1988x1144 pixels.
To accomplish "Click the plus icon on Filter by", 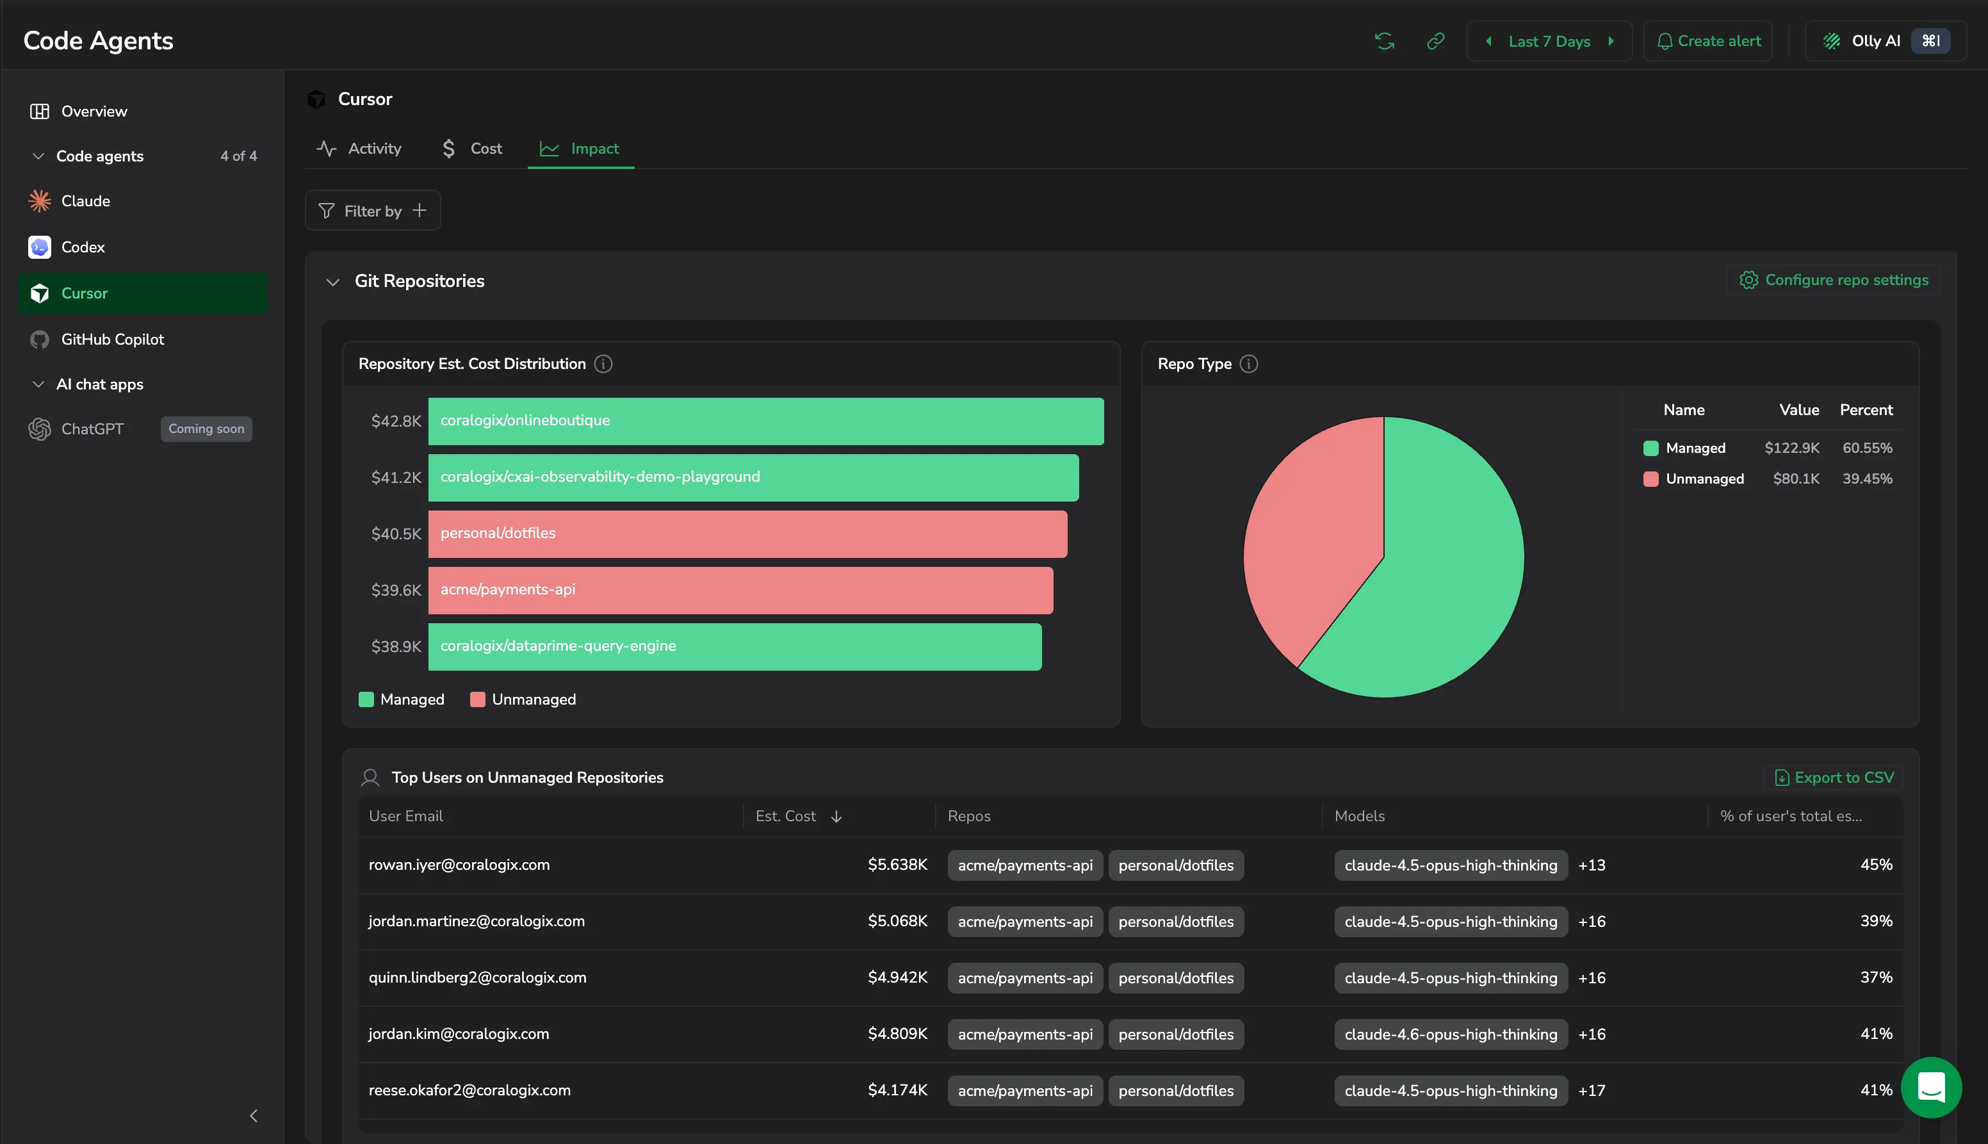I will coord(420,211).
